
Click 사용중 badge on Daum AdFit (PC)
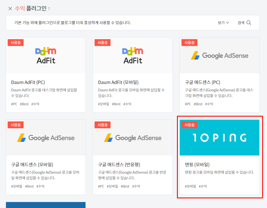(x=16, y=43)
